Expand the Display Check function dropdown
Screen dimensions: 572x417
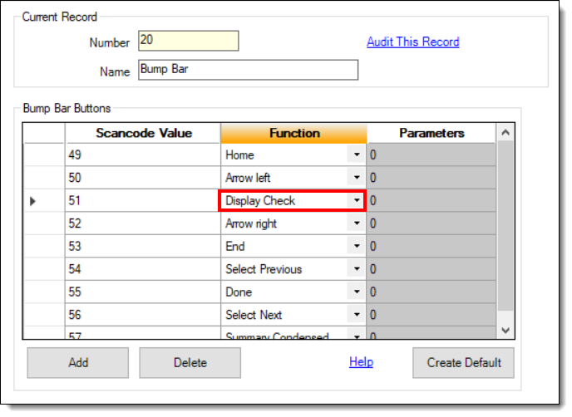coord(357,200)
